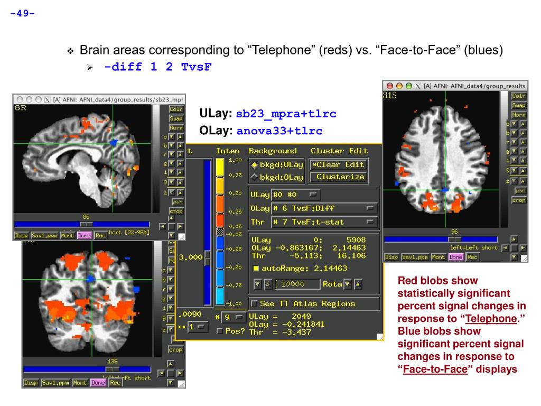This screenshot has width=541, height=406.
Task: Click pan-right arrow in sagittal viewer
Action: (180, 227)
